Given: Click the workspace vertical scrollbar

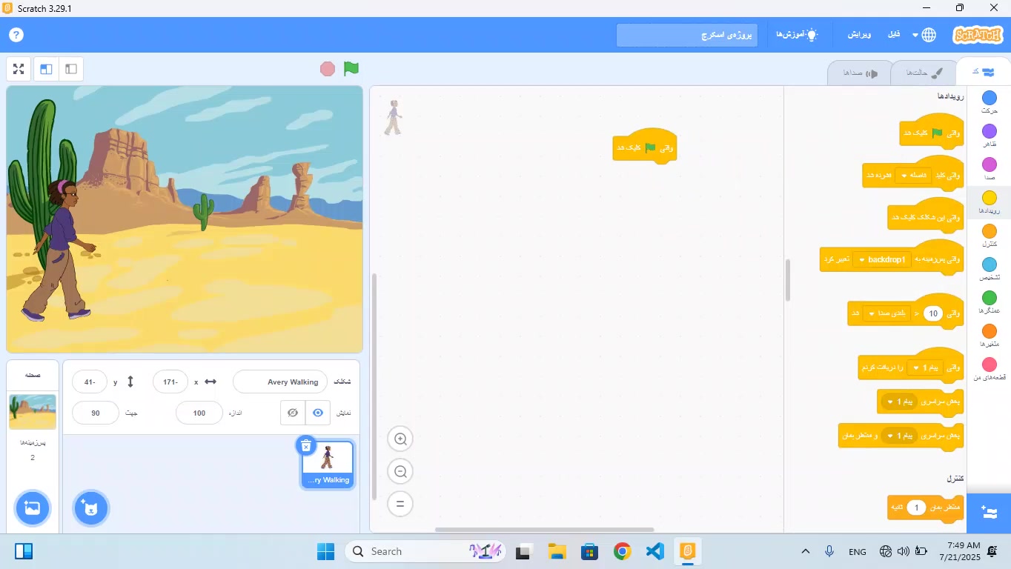Looking at the screenshot, I should (374, 387).
